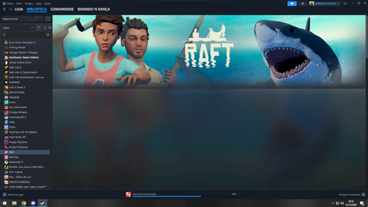
Task: Open the notifications bell
Action: (303, 4)
